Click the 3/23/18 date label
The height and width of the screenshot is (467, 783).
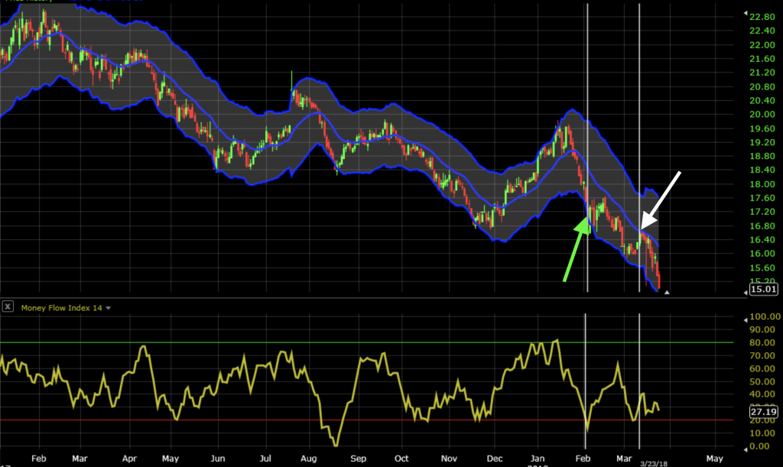pos(654,463)
